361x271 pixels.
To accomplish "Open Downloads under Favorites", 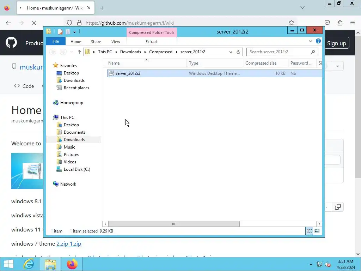I will point(74,80).
